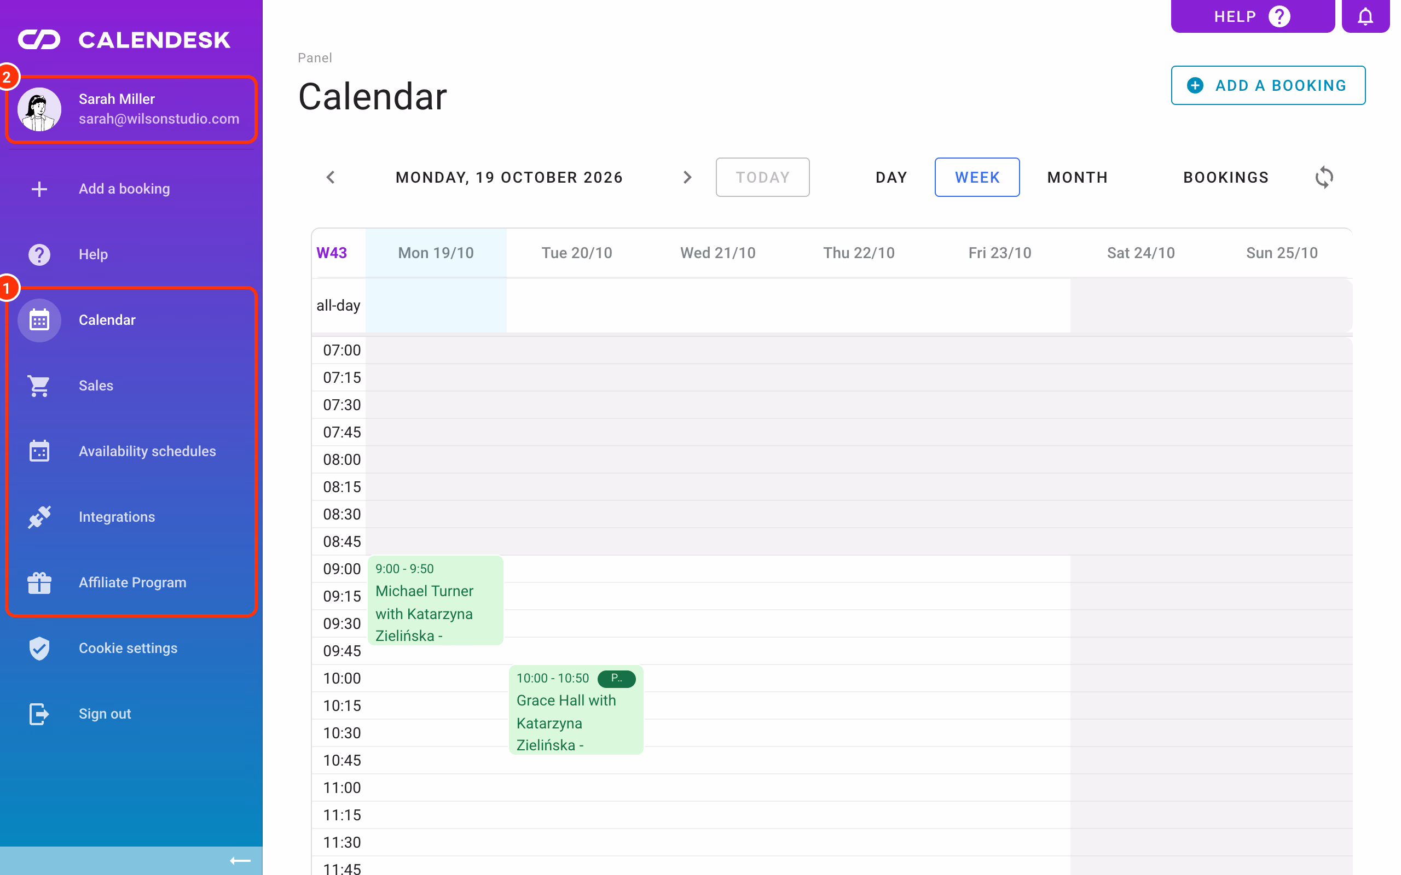
Task: Select the WEEK view tab
Action: [977, 177]
